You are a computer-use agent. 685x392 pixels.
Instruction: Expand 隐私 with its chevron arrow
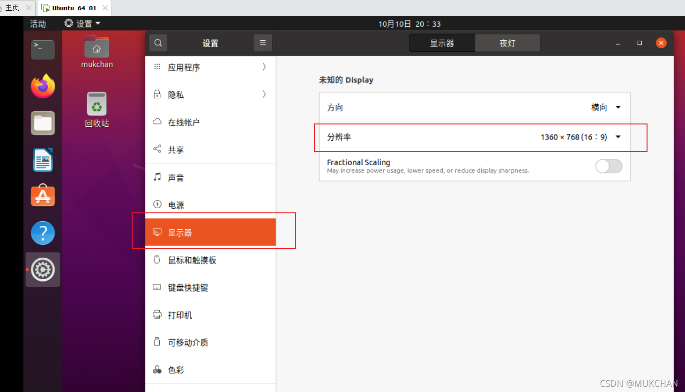[x=264, y=94]
